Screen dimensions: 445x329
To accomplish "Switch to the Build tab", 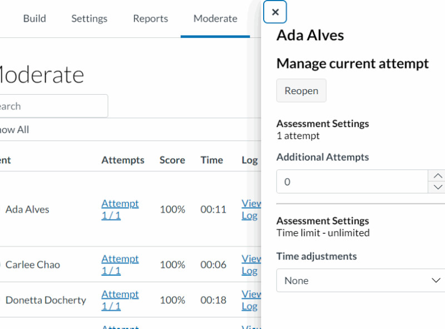I will point(34,18).
